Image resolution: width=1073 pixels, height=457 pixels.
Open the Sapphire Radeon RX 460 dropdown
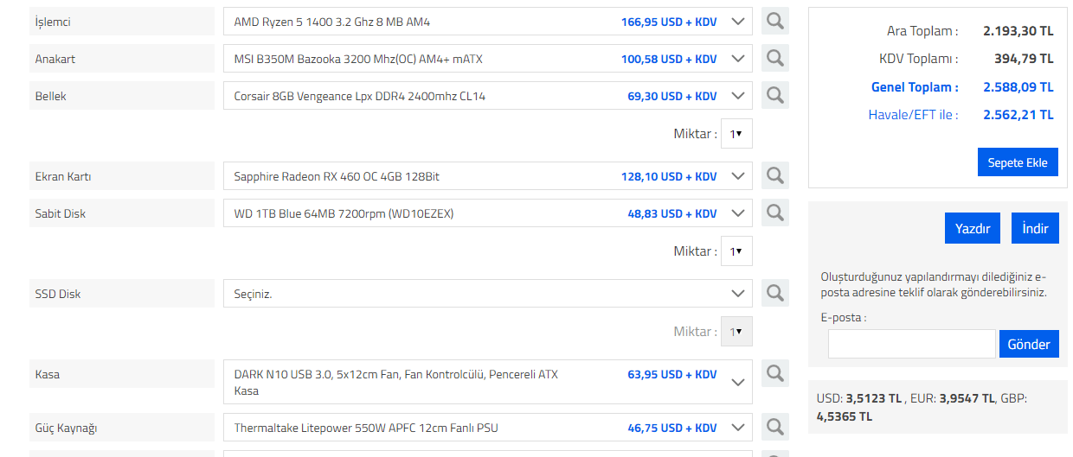coord(488,176)
